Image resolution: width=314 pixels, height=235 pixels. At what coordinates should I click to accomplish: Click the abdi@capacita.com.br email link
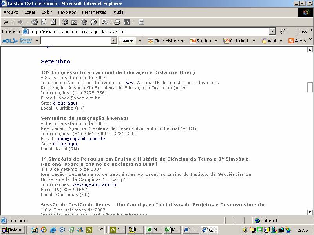coord(81,139)
